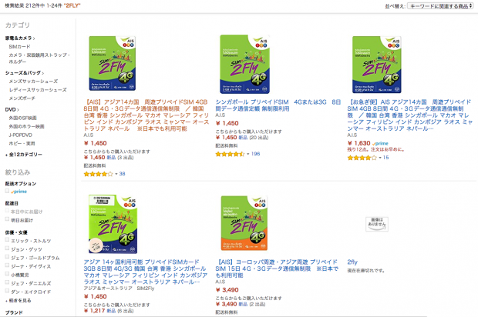This screenshot has height=317, width=478.
Task: Open the DVD category link
Action: [x=12, y=109]
